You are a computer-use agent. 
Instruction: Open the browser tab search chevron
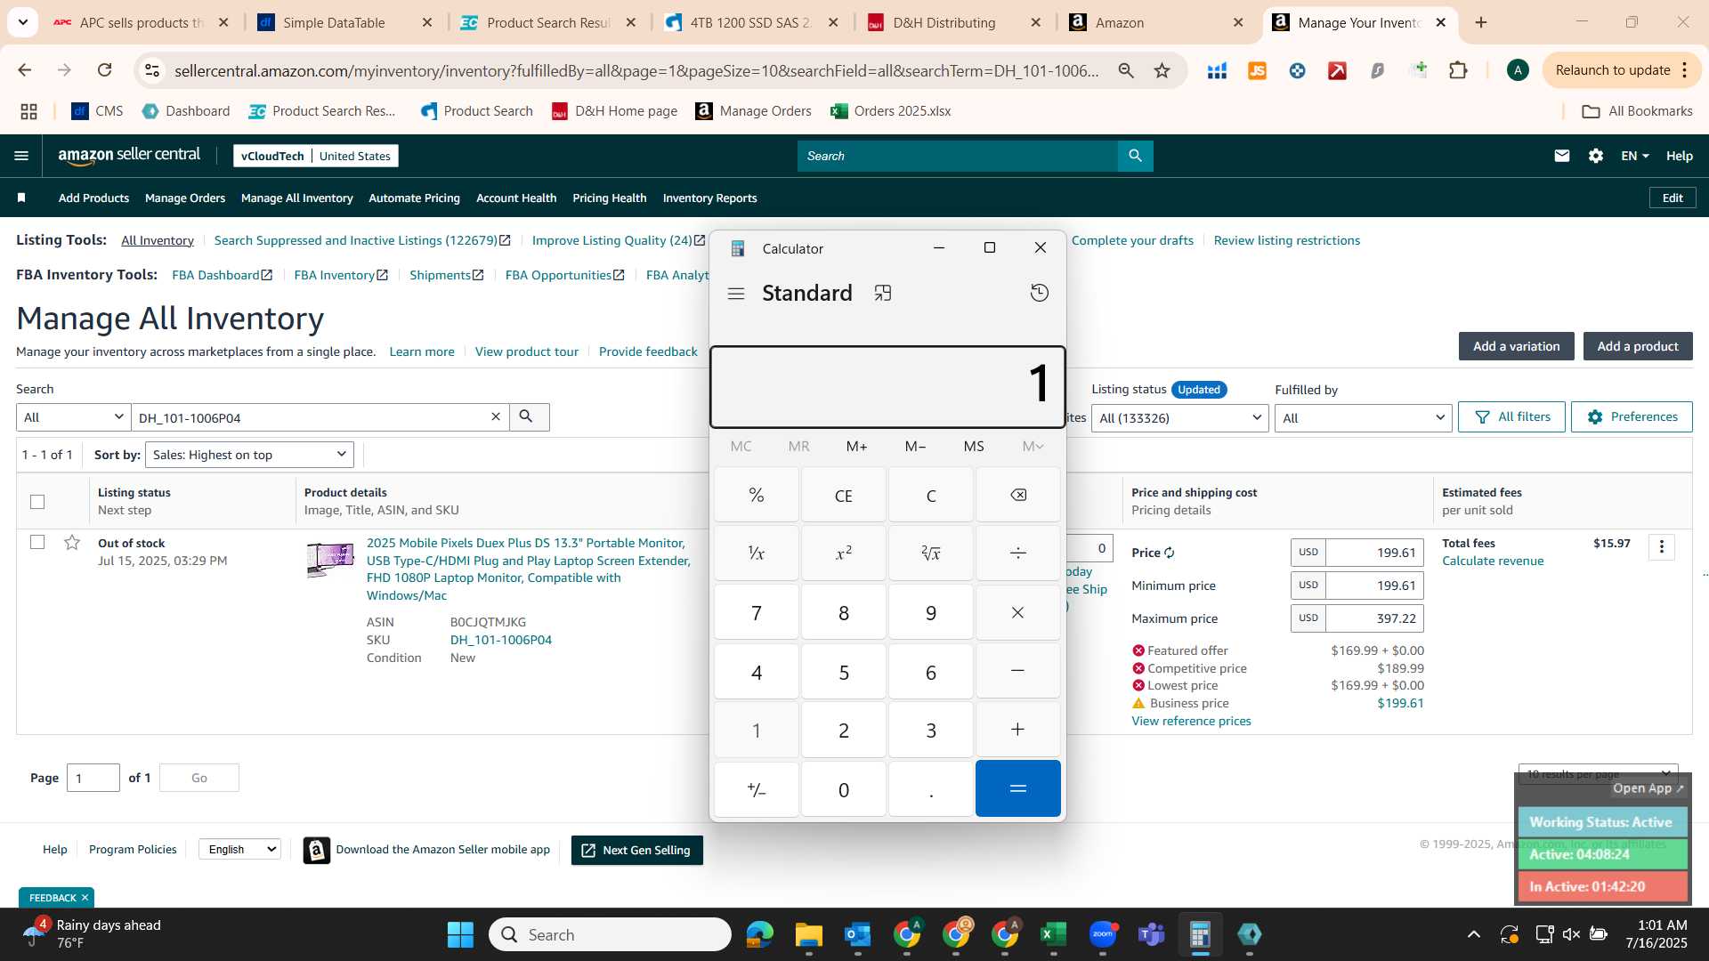click(22, 22)
